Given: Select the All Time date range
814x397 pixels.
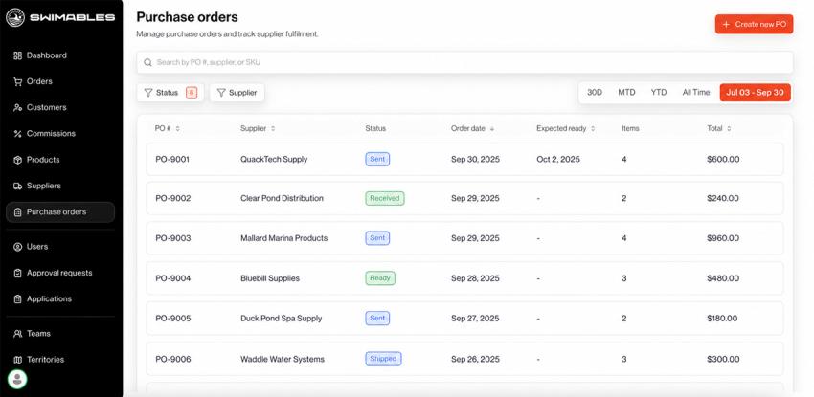Looking at the screenshot, I should [x=695, y=93].
